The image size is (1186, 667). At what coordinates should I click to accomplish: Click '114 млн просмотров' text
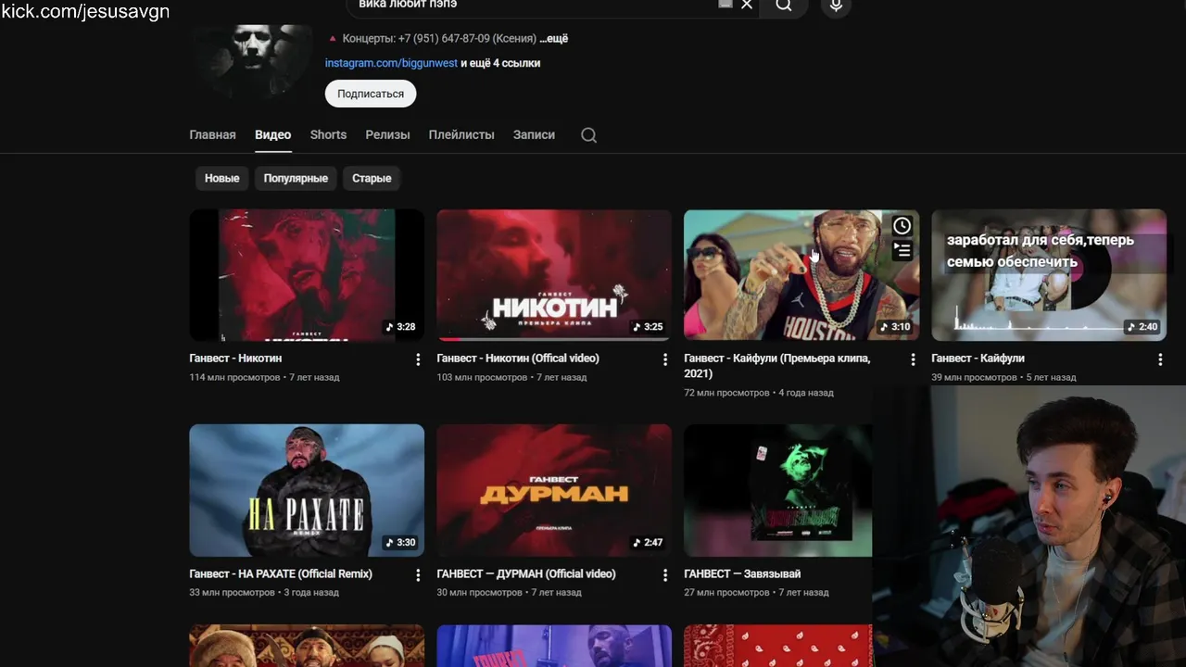click(234, 378)
